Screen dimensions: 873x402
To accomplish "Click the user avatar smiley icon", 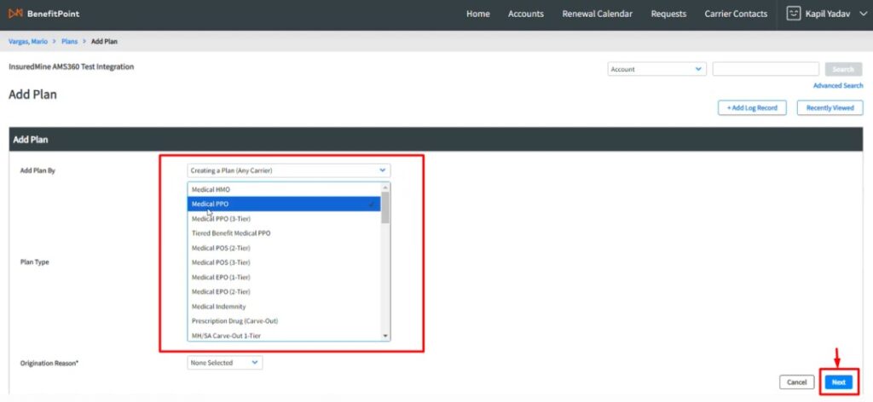I will pyautogui.click(x=794, y=14).
